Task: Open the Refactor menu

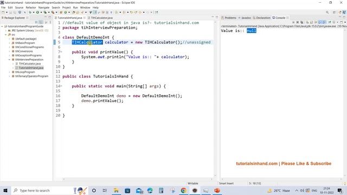Action: [31, 8]
